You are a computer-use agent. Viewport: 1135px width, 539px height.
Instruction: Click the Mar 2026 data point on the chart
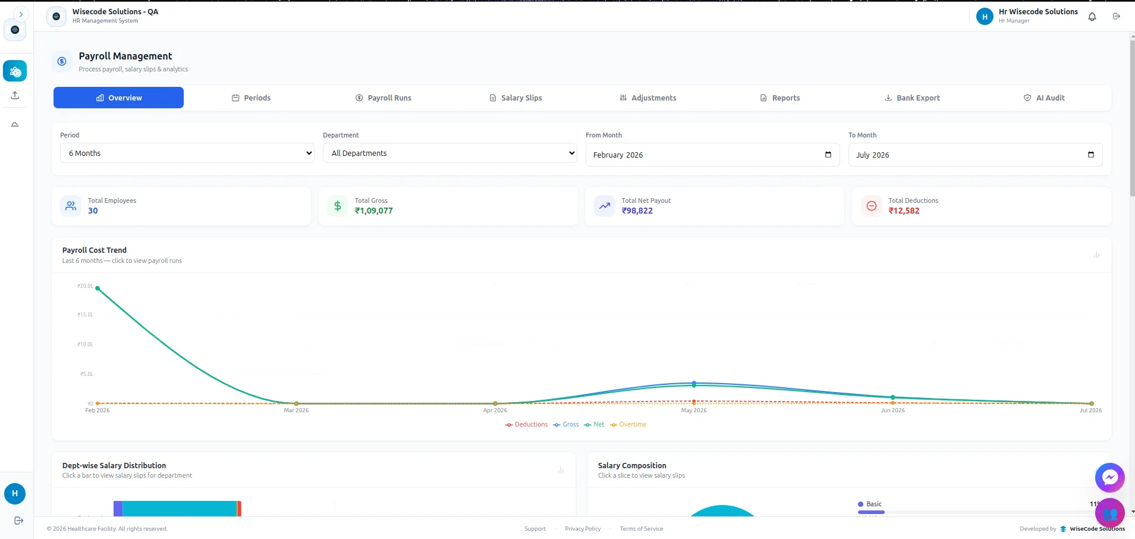pos(296,403)
